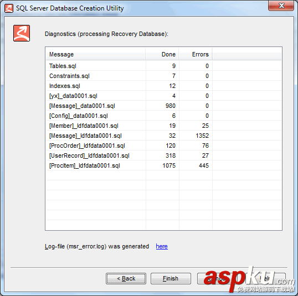Click the Finish button

(171, 278)
